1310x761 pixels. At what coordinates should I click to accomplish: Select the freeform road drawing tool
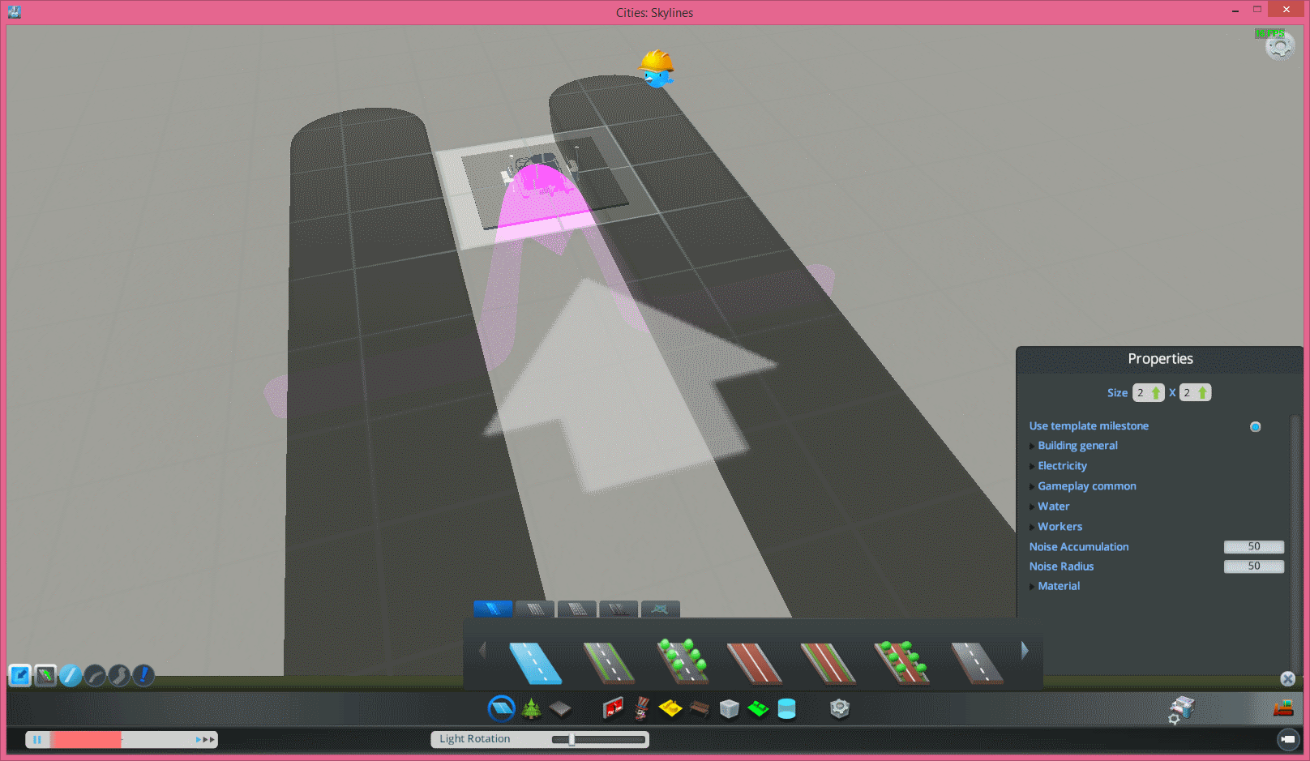tap(119, 675)
